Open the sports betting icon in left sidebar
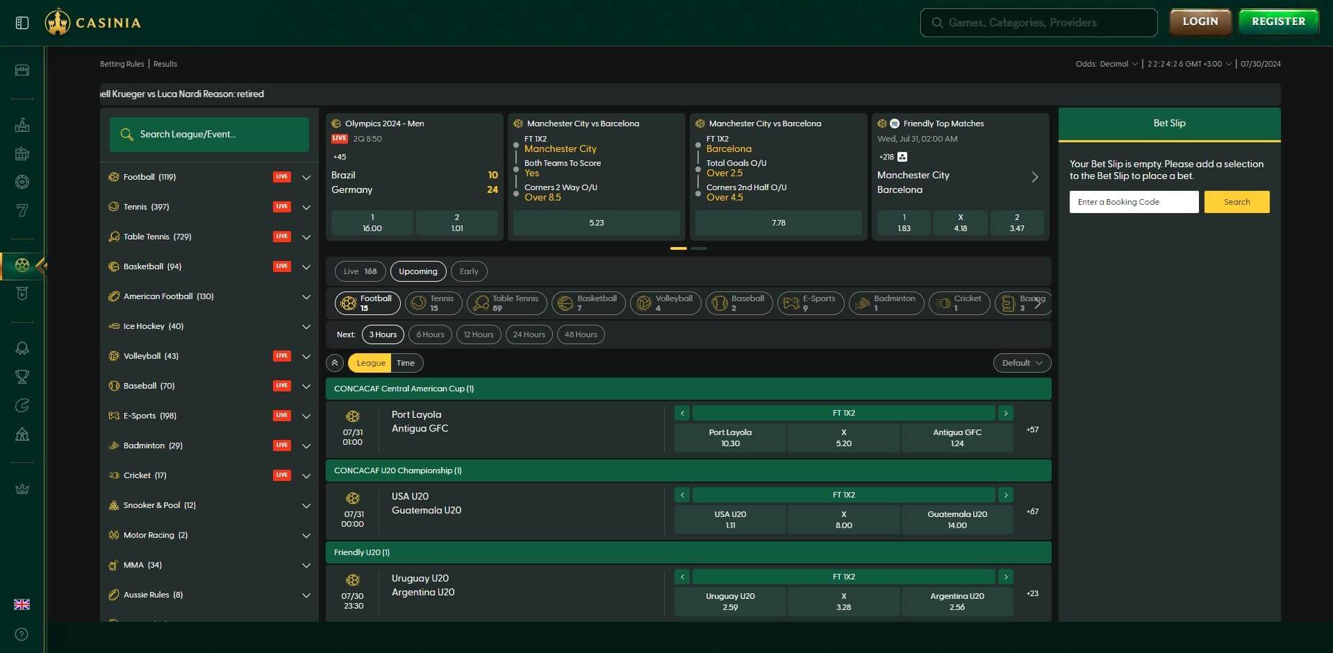The height and width of the screenshot is (653, 1333). tap(22, 265)
